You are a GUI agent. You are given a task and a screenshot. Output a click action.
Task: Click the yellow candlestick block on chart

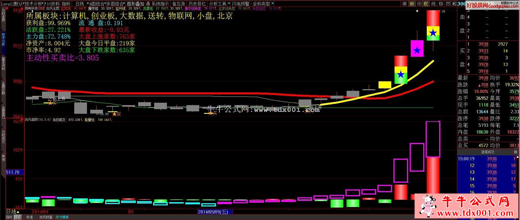[x=385, y=85]
